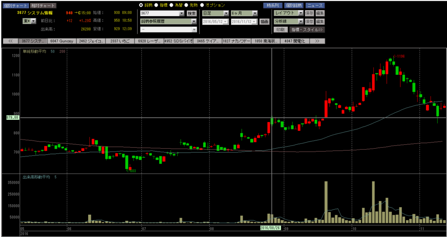Edit the layout using レイアウト row 編集
This screenshot has height=237, width=447.
coord(320,13)
